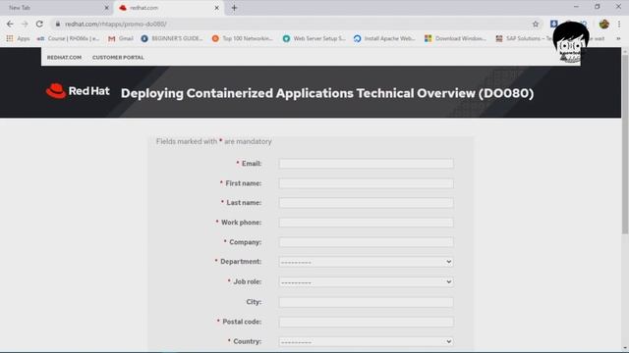Minimize the Chrome window

(576, 7)
